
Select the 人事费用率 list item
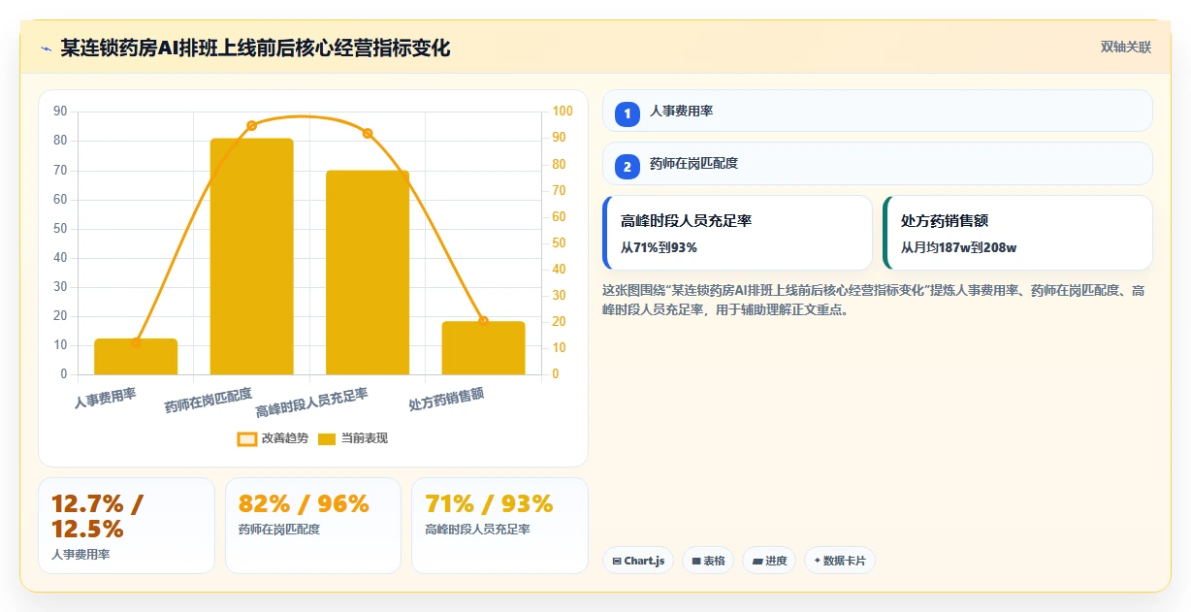click(x=877, y=111)
